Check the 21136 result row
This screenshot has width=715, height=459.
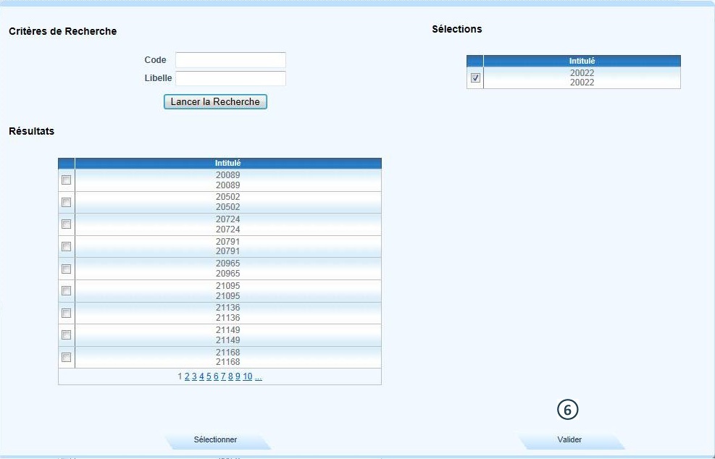coord(67,313)
